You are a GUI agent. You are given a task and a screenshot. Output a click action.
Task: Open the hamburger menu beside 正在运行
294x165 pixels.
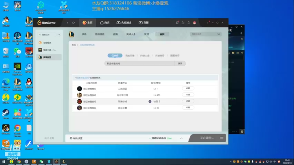tap(222, 138)
